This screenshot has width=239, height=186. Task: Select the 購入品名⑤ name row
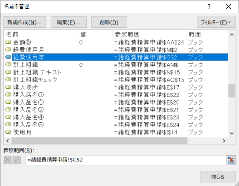116,125
